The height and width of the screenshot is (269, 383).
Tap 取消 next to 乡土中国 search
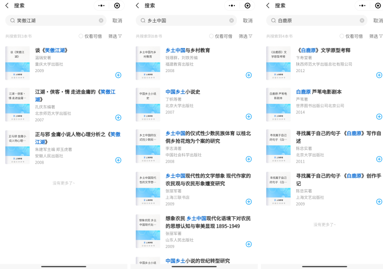[248, 20]
